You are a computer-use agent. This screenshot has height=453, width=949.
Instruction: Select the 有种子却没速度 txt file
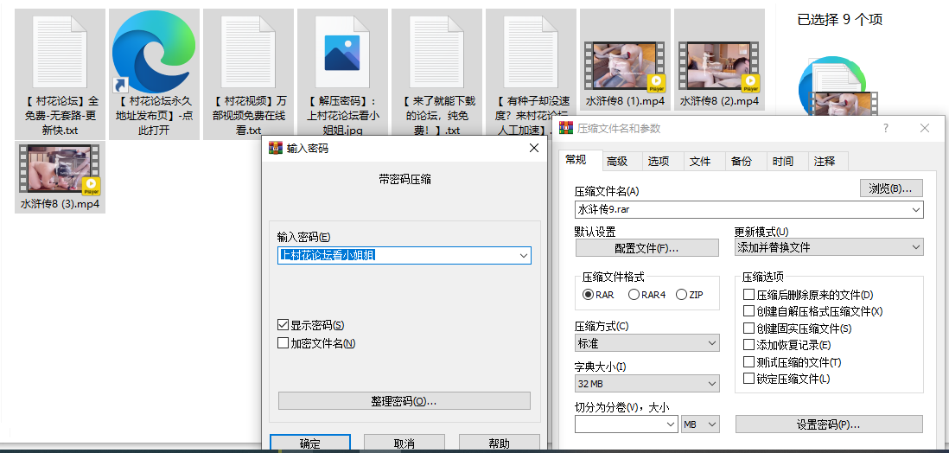pos(531,52)
